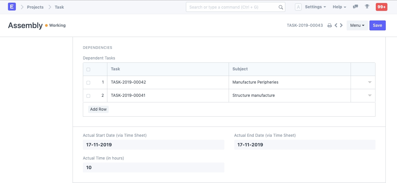The image size is (397, 183).
Task: Check the row 1 TASK-2019-00042 checkbox
Action: point(88,83)
